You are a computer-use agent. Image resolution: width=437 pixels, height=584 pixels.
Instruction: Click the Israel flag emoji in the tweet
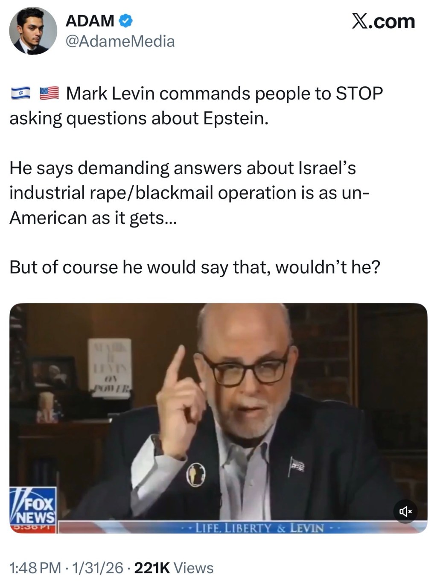point(20,93)
